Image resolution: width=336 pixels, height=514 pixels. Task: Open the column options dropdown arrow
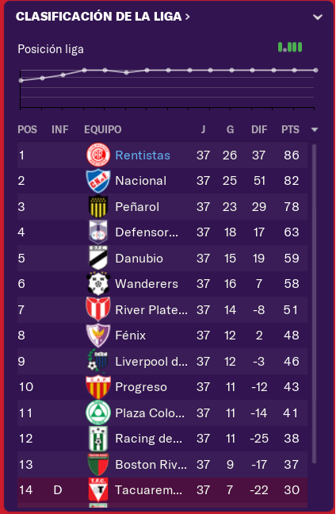tap(315, 130)
